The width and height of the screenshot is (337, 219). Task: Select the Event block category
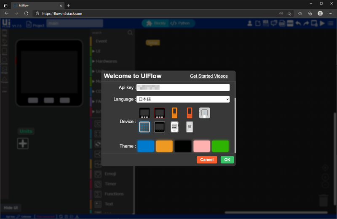(x=101, y=41)
